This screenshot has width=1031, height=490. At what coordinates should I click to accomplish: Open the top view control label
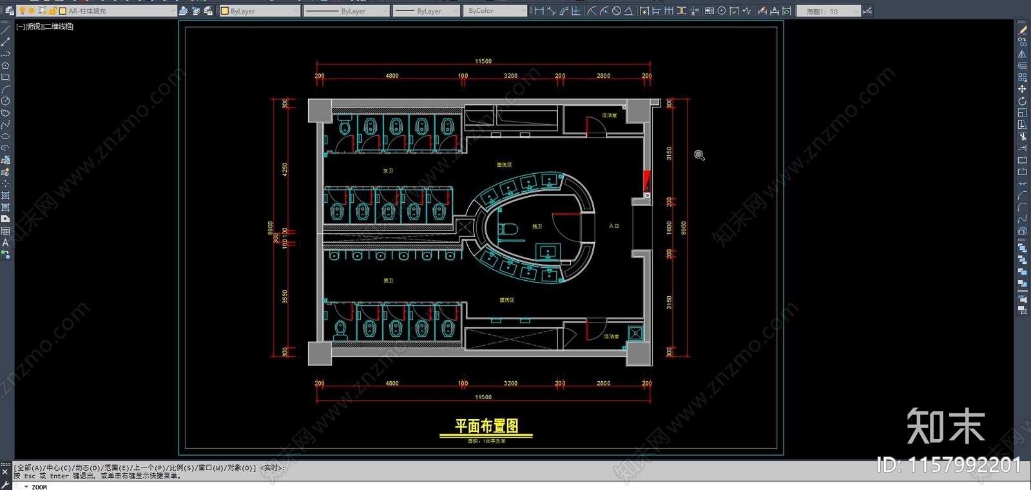click(34, 27)
